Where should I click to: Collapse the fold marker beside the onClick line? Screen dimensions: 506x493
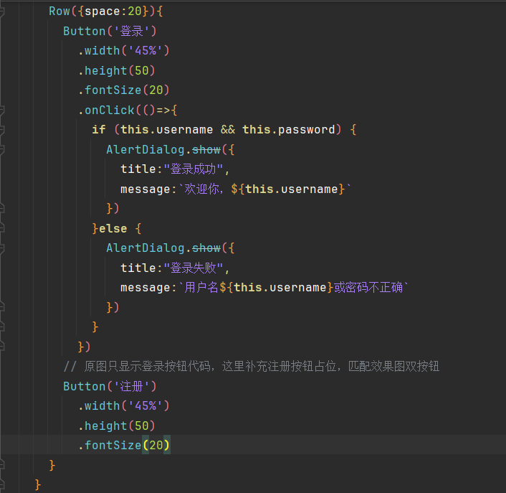click(1, 111)
